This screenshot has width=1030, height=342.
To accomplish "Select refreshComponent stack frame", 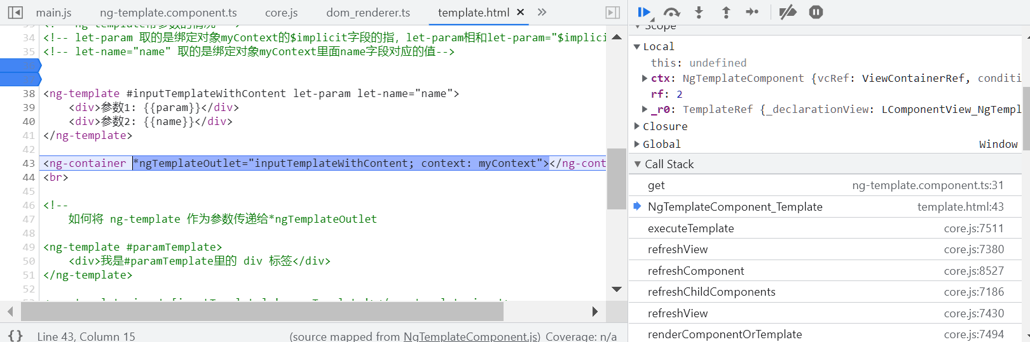I will 825,271.
